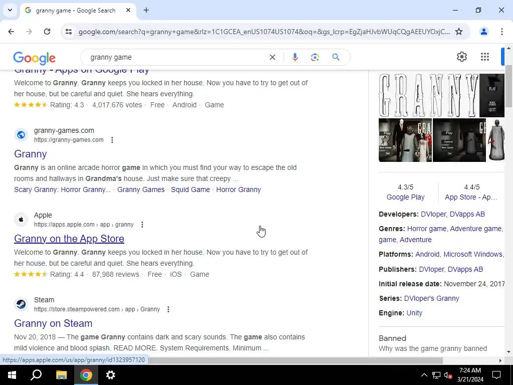Go back to the previous page
The width and height of the screenshot is (513, 385).
11,32
